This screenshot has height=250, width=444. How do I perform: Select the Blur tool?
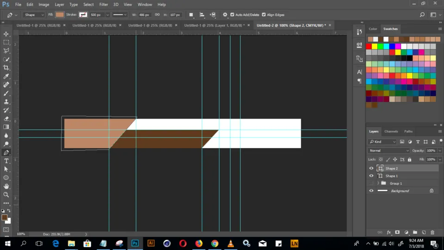(6, 136)
